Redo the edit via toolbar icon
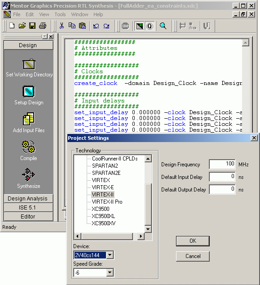The image size is (260, 285). pos(106,26)
